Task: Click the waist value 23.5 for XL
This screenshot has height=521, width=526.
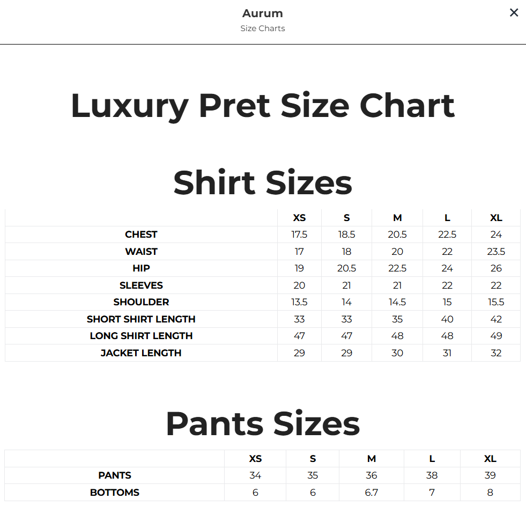Action: 496,252
